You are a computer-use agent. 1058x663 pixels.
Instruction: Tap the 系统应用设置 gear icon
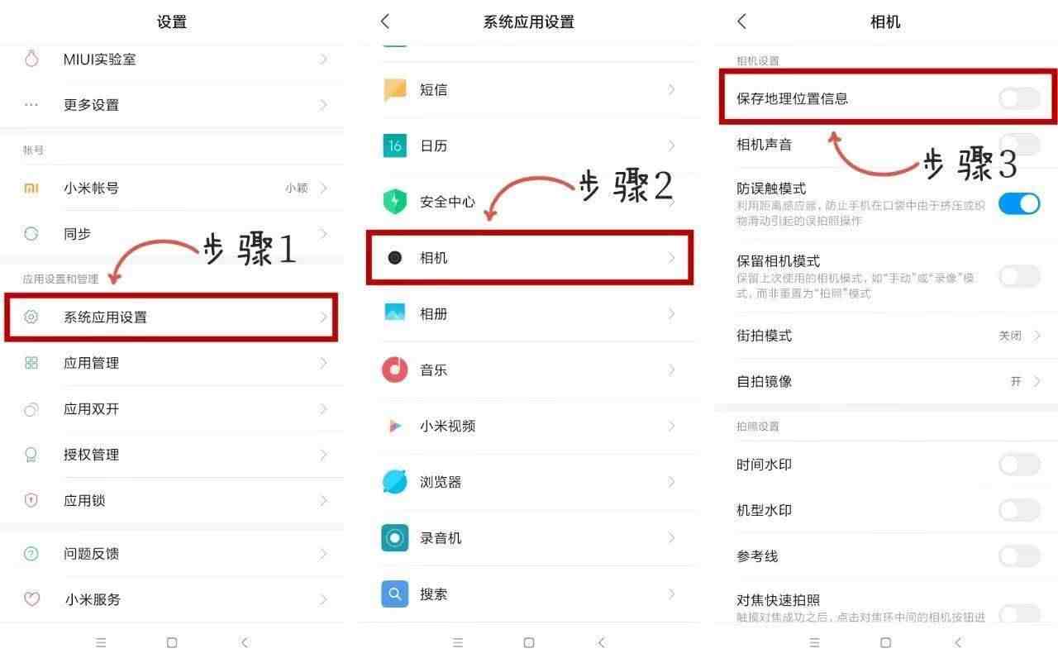point(31,317)
